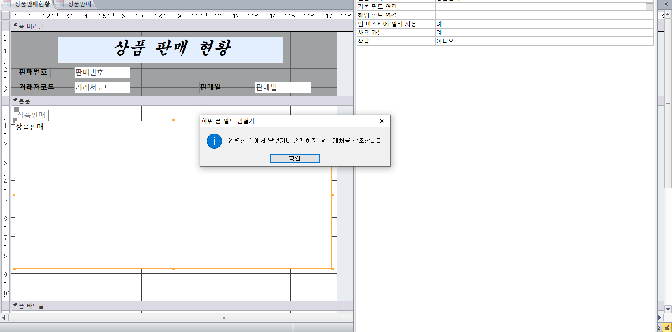Screen dimensions: 672x332
Task: Switch to the 상품판매 document tab
Action: (79, 4)
